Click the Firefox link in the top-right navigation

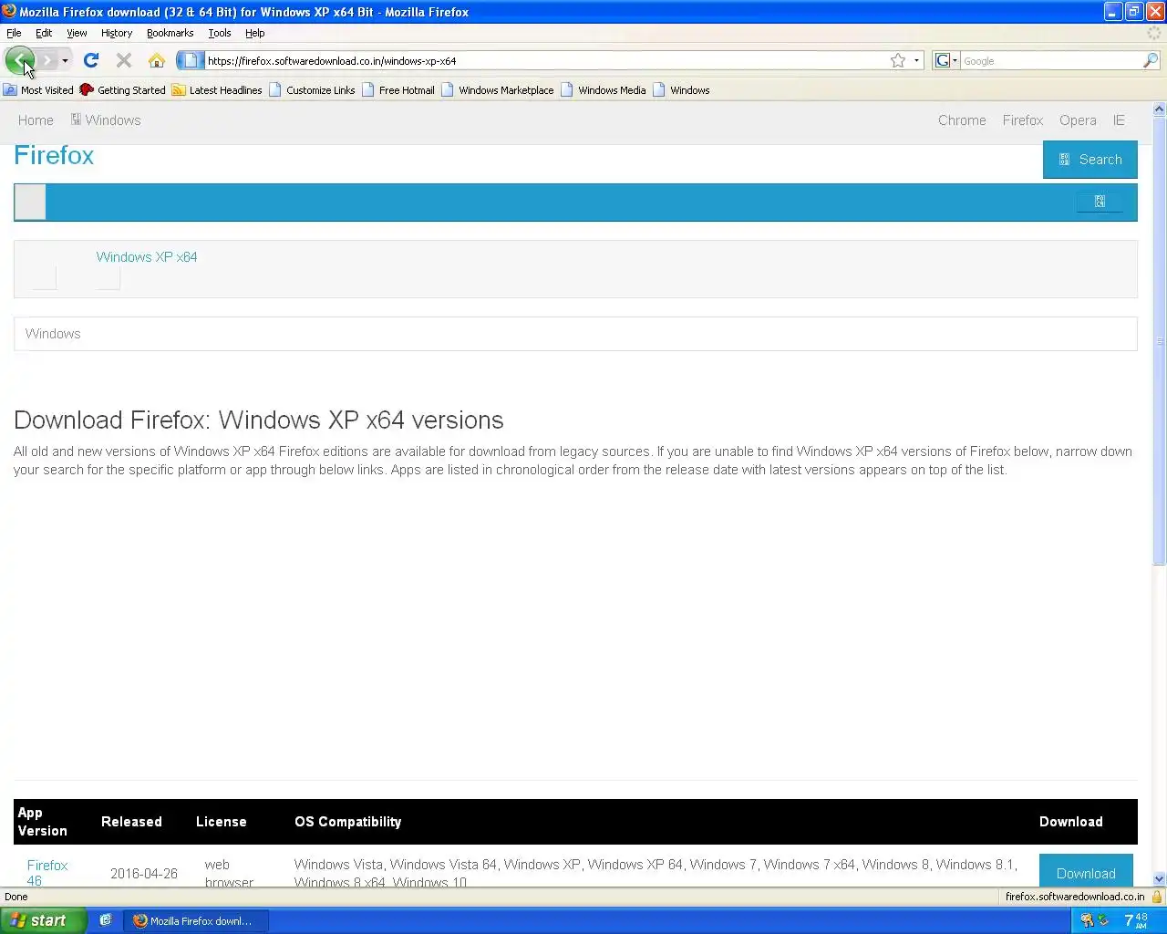(x=1022, y=120)
